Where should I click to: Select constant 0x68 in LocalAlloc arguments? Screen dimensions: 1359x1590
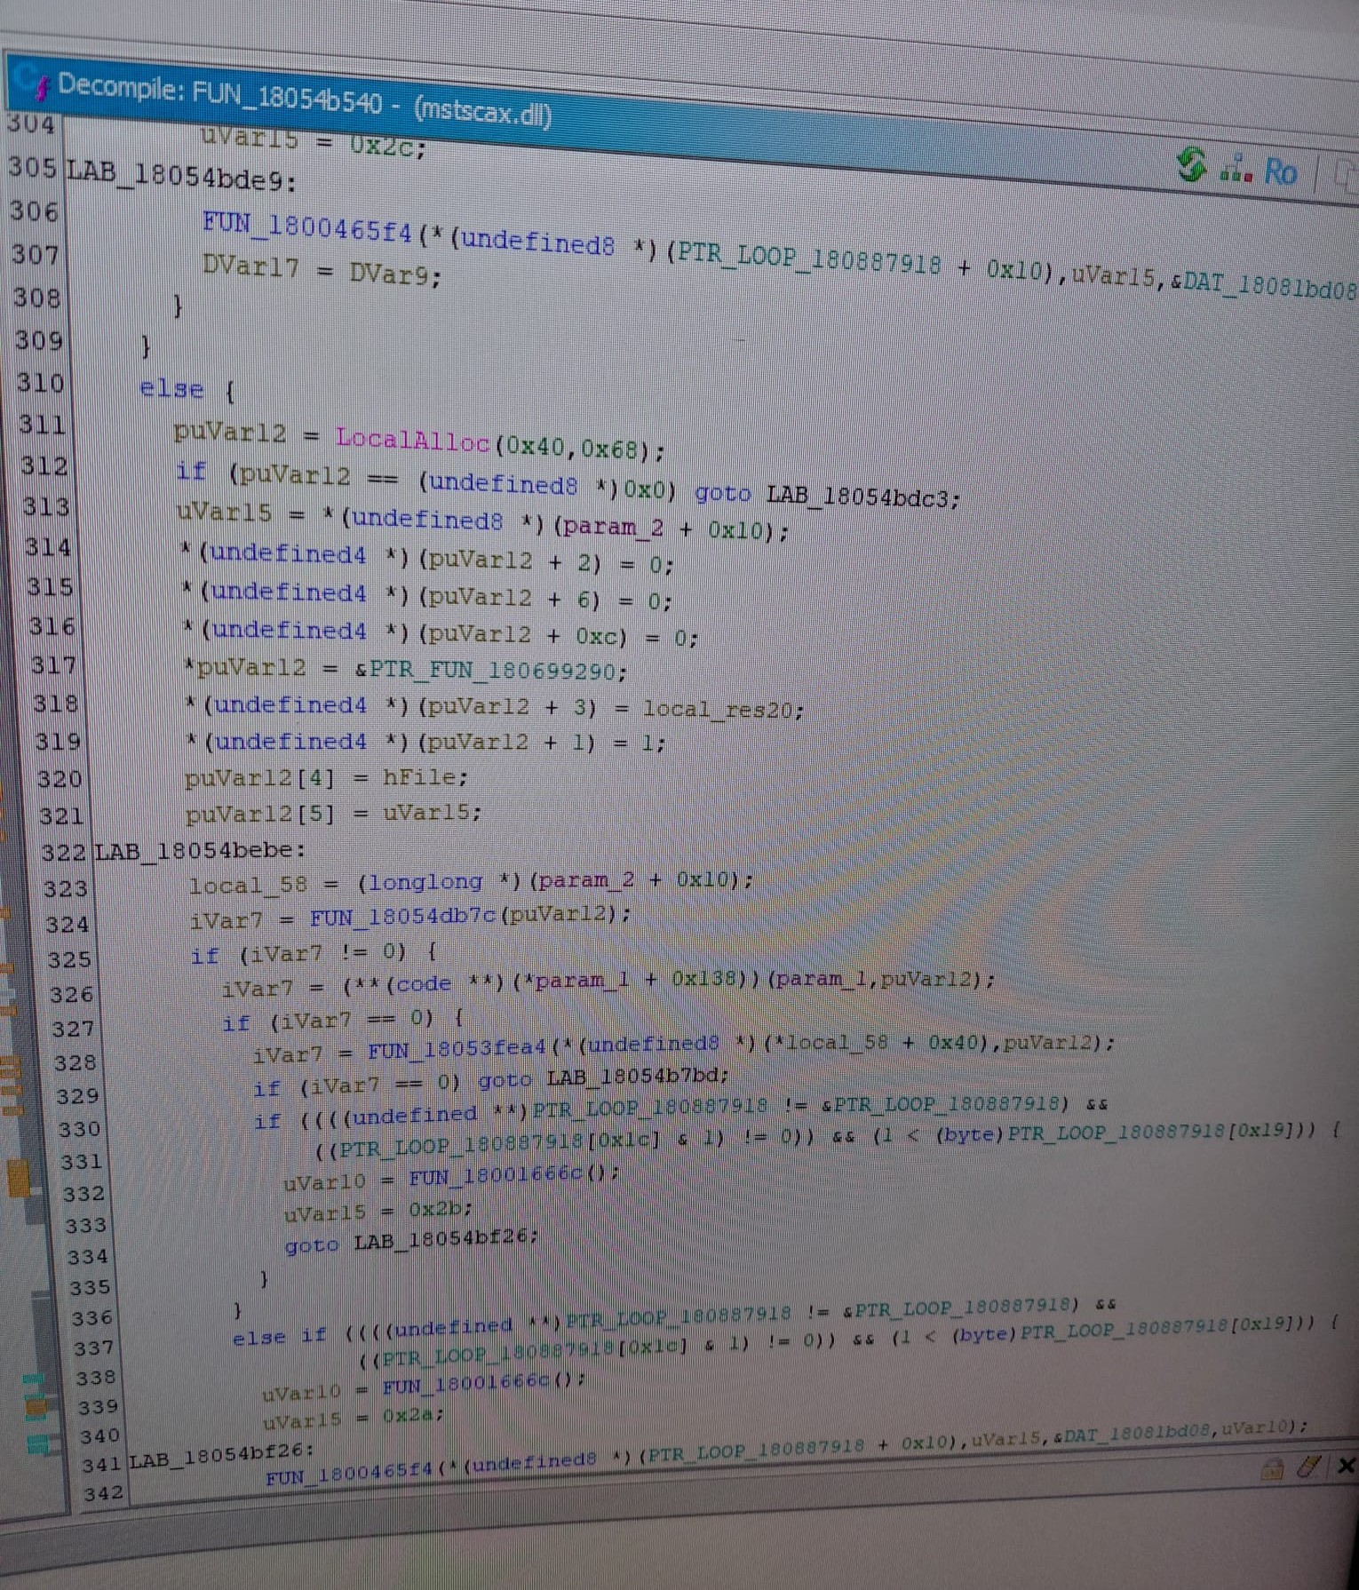point(609,449)
